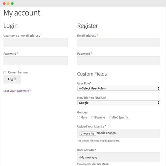Open the Select User Role dropdown
Viewport: 166px width, 166px height.
click(119, 88)
